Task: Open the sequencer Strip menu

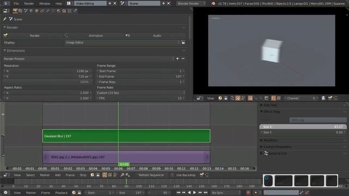Action: (x=83, y=175)
